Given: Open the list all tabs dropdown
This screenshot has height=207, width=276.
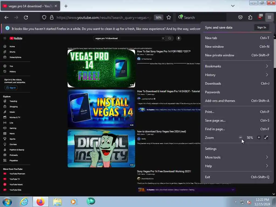Looking at the screenshot, I should click(233, 6).
